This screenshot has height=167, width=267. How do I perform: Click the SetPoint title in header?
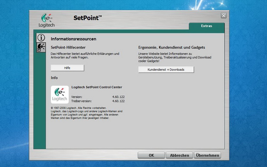88,18
